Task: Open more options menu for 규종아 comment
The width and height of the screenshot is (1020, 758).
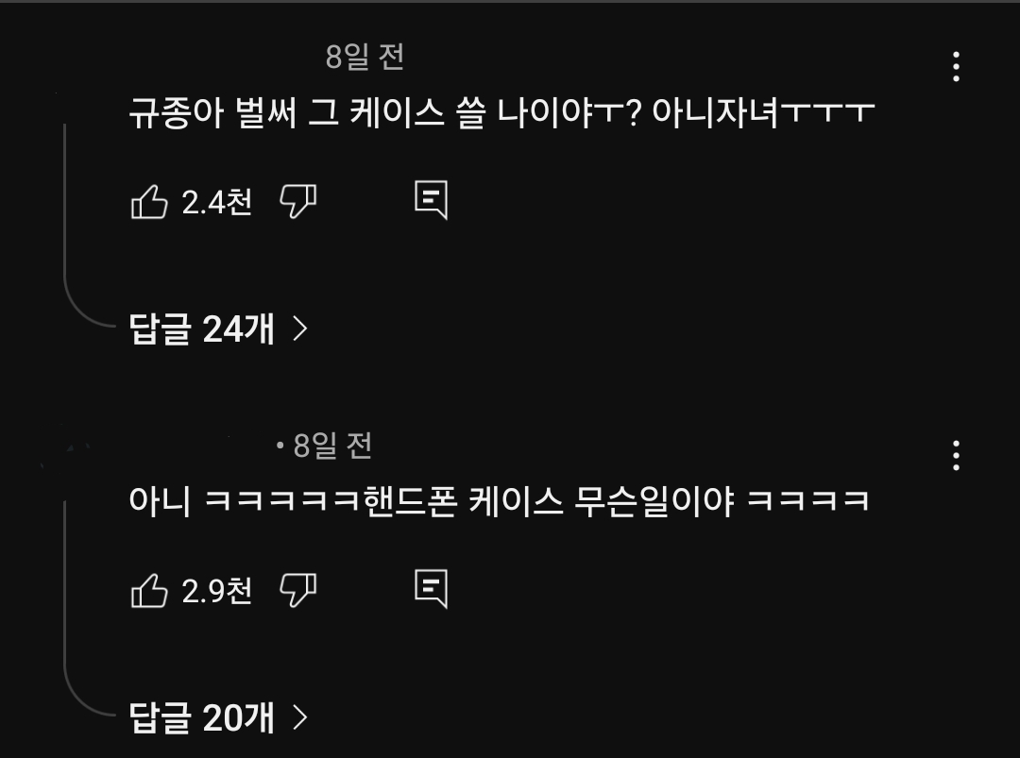Action: 956,67
